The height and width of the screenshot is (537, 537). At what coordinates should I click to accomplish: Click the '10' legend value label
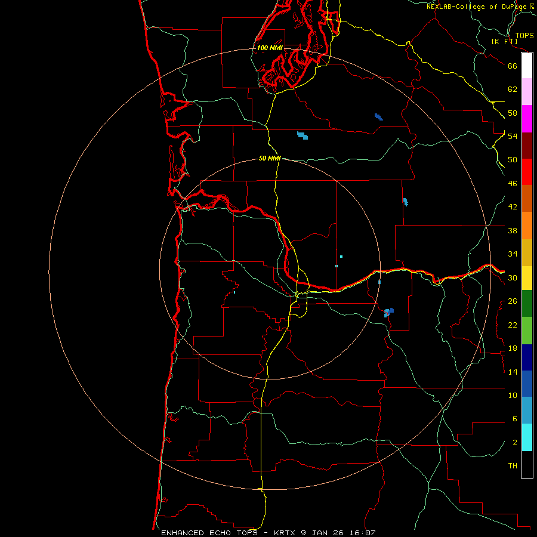pyautogui.click(x=513, y=396)
